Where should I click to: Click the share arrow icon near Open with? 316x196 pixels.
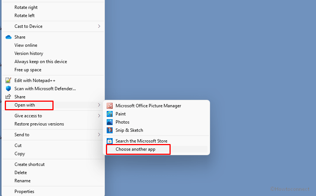tap(8, 97)
